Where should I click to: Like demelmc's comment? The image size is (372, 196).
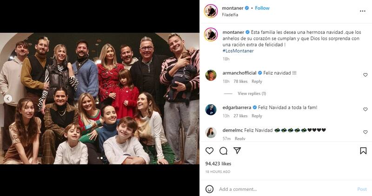click(x=365, y=133)
